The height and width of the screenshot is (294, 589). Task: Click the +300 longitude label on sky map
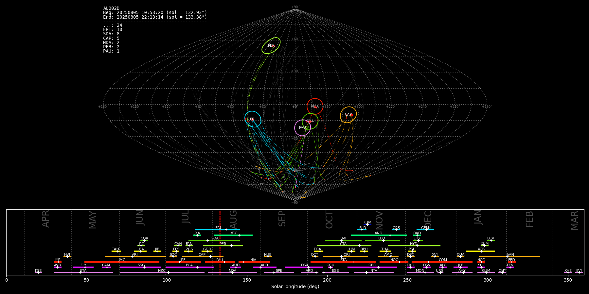359,106
